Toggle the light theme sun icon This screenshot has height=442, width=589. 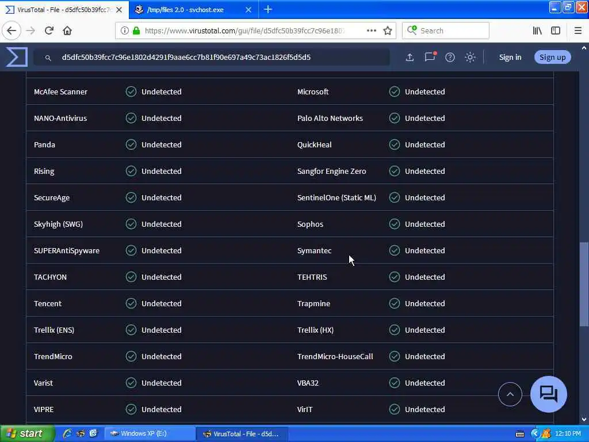[x=470, y=57]
